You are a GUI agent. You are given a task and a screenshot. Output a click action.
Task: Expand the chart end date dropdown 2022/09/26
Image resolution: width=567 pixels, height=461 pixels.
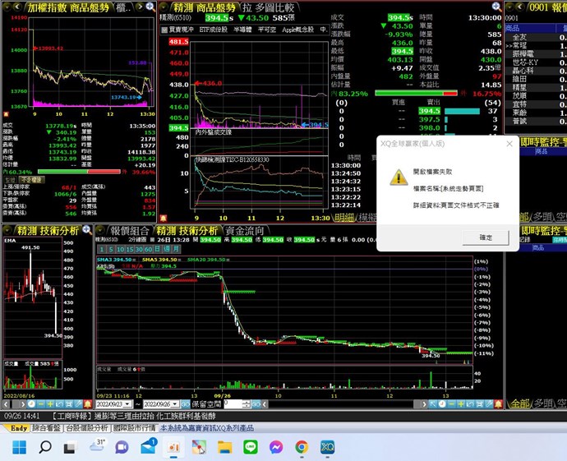182,405
